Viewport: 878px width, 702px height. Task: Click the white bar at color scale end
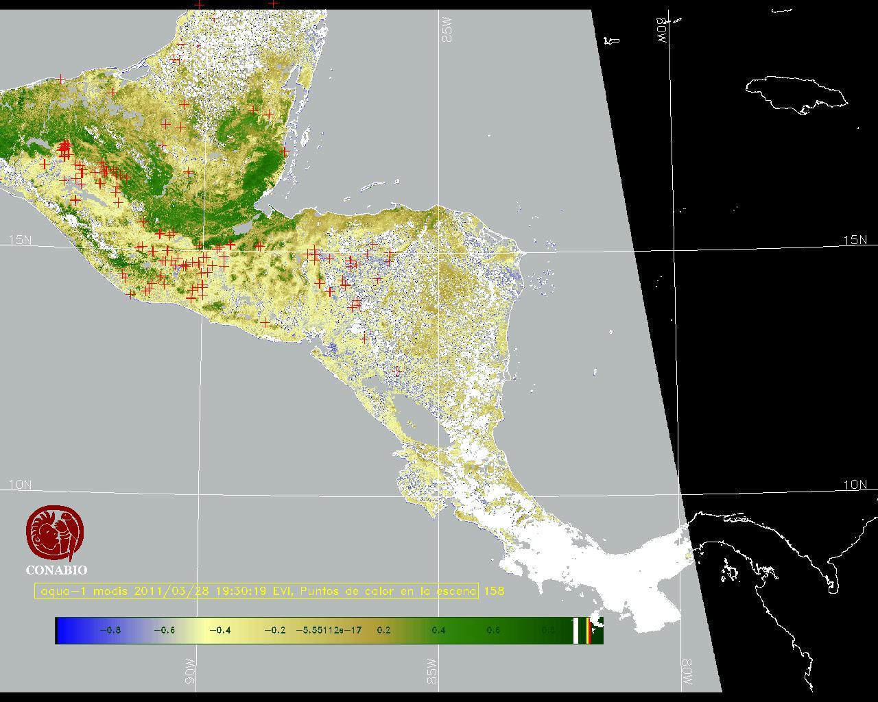[x=576, y=630]
